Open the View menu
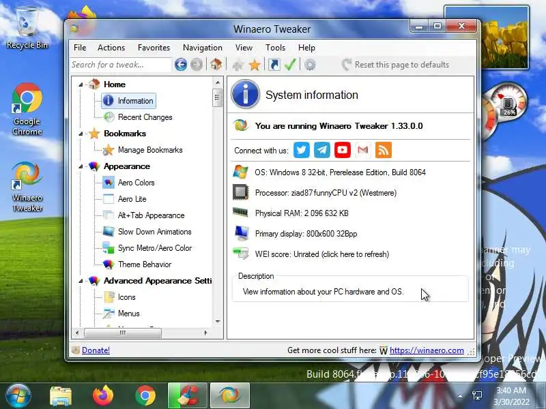546x409 pixels. click(244, 48)
